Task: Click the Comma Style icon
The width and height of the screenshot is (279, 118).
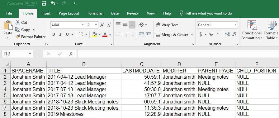Action: click(x=218, y=34)
